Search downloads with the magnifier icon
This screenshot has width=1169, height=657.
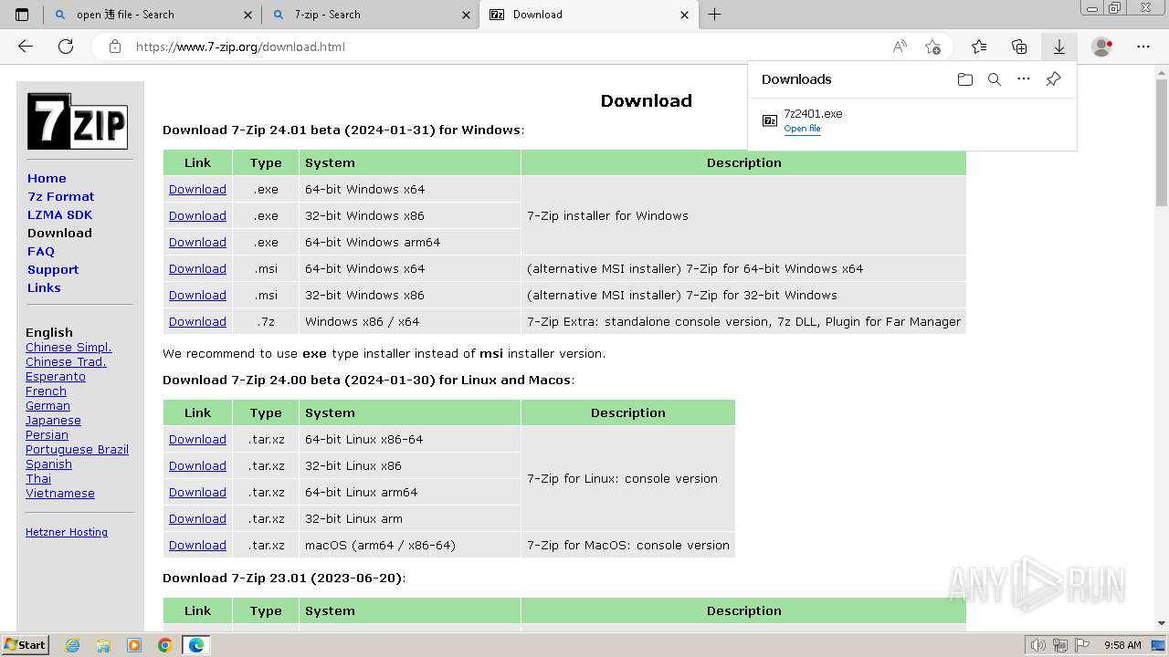[995, 79]
